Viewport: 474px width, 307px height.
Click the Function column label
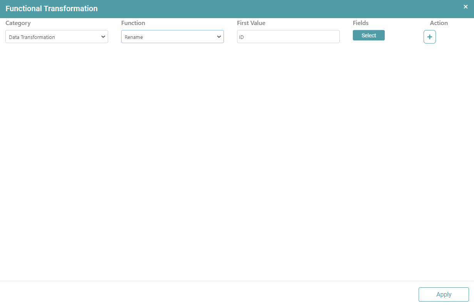tap(133, 23)
